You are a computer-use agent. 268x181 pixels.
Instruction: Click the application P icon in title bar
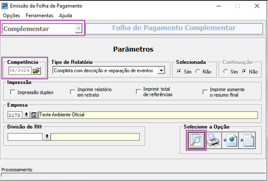click(x=5, y=6)
